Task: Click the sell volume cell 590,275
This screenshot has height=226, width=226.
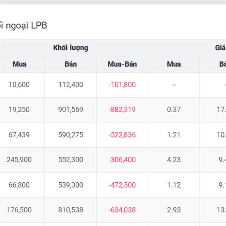Action: tap(71, 135)
